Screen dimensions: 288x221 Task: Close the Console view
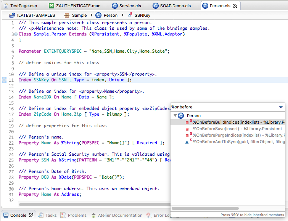pyautogui.click(x=31, y=215)
